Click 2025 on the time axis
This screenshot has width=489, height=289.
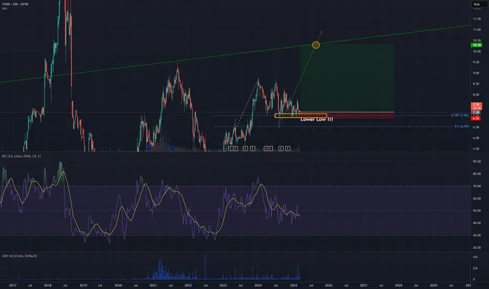(293, 285)
